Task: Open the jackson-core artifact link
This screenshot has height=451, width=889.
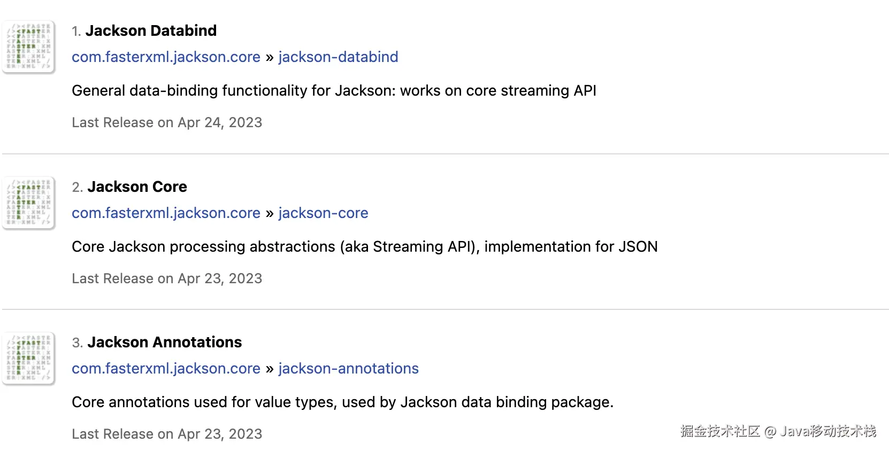Action: click(x=323, y=213)
